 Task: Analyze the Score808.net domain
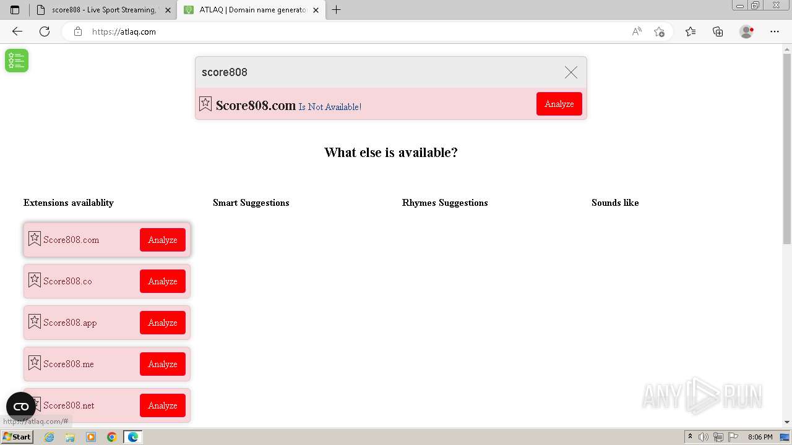click(x=163, y=405)
